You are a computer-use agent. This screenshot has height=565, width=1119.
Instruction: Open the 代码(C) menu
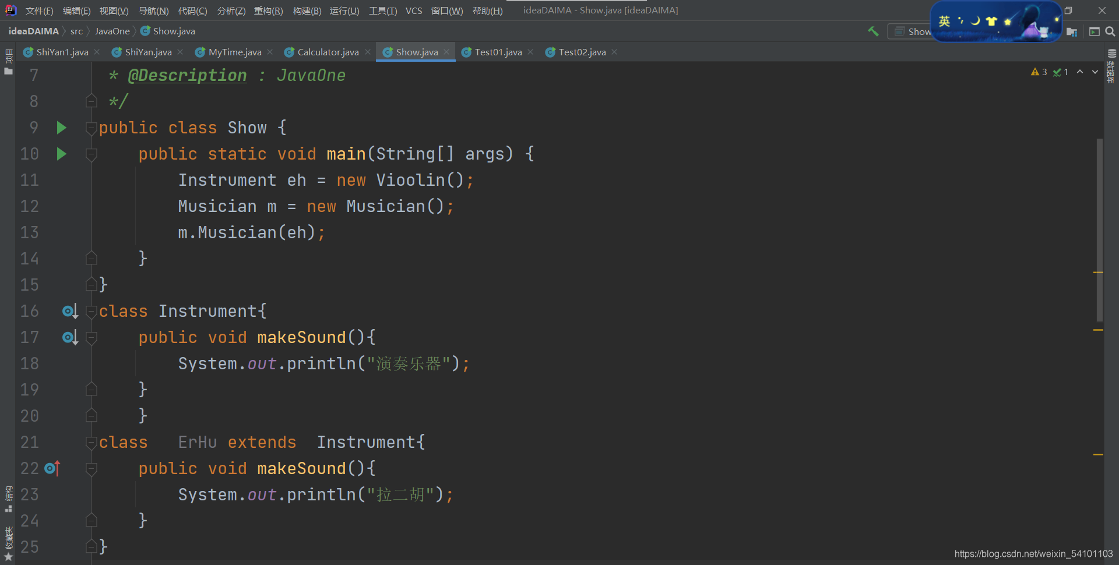(x=192, y=10)
